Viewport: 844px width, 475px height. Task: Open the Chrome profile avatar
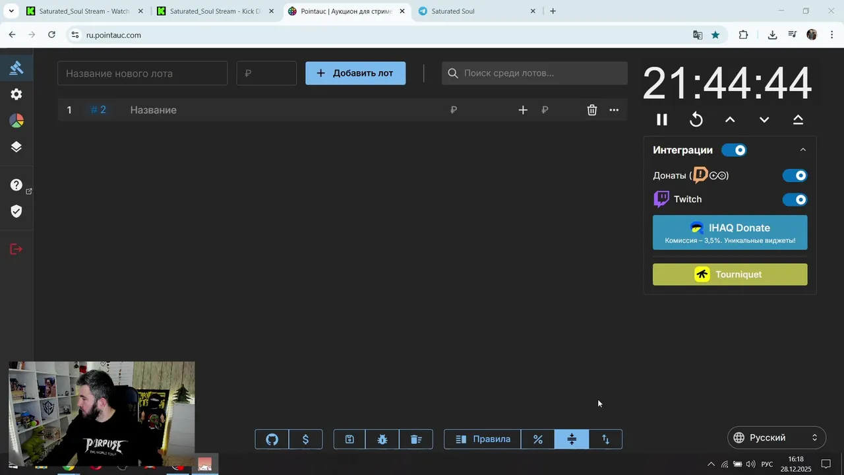[812, 35]
